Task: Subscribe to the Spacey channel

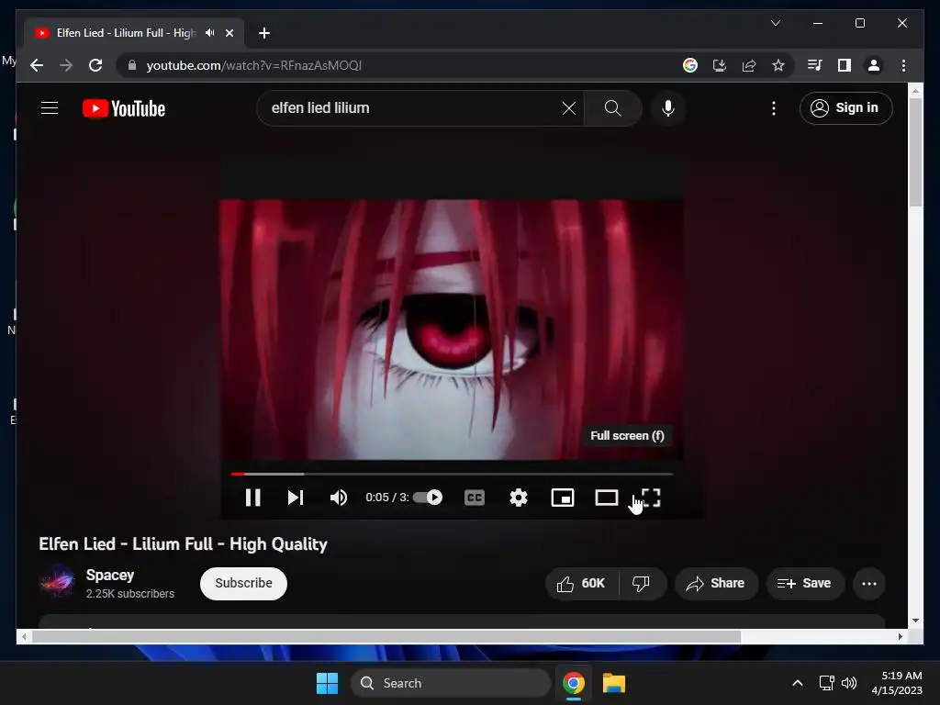Action: [x=243, y=583]
